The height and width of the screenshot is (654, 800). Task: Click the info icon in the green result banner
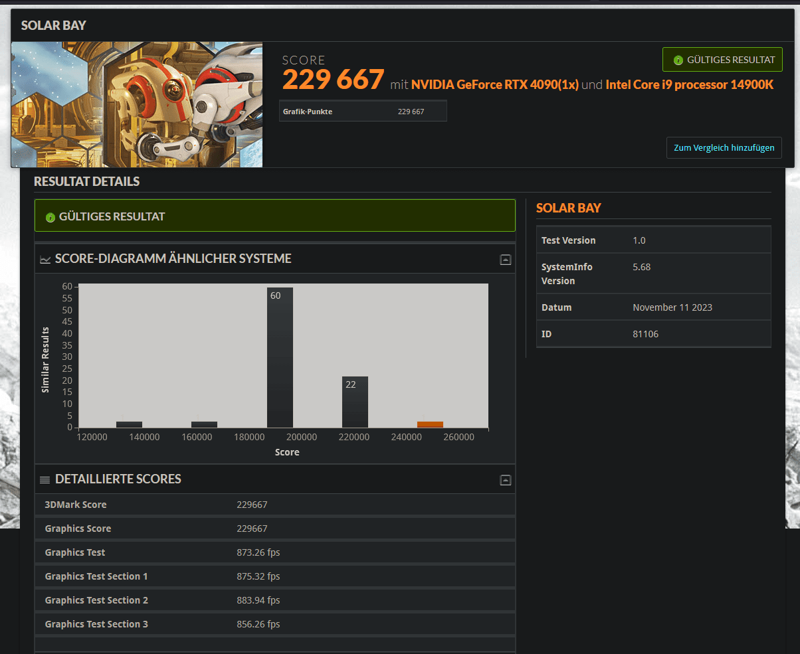click(x=50, y=217)
